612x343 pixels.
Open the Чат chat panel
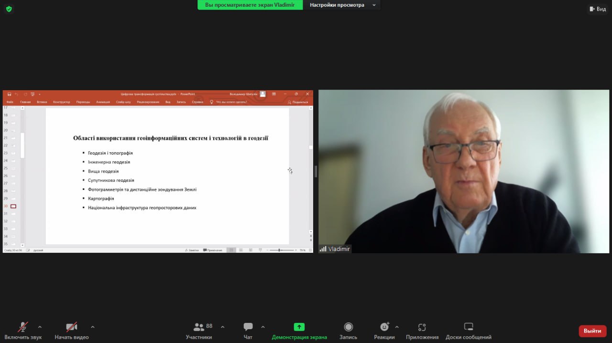click(x=248, y=330)
